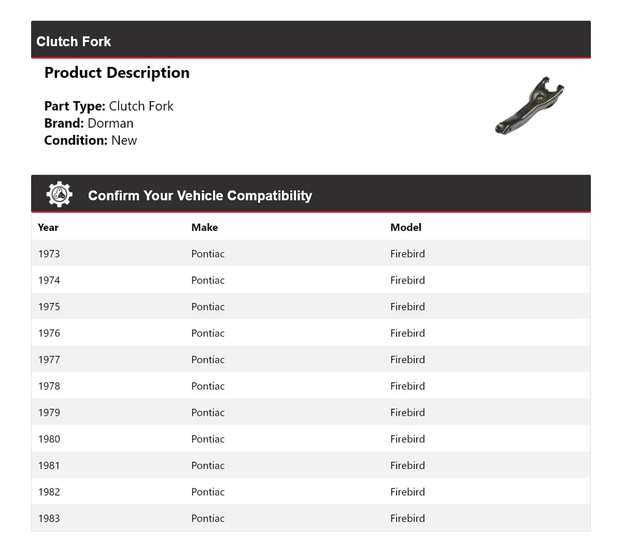The image size is (622, 552).
Task: Select the 1973 year row cell
Action: click(x=49, y=254)
